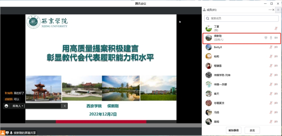
Task: Click the screen share icon in status bar
Action: tap(7, 133)
